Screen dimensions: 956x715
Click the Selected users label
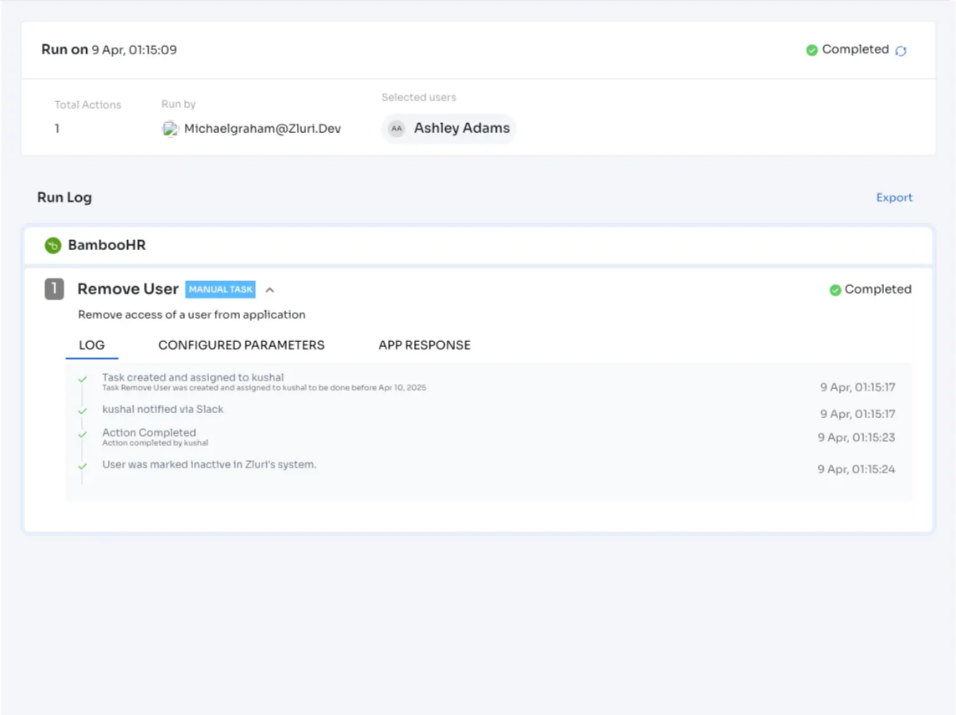point(418,98)
